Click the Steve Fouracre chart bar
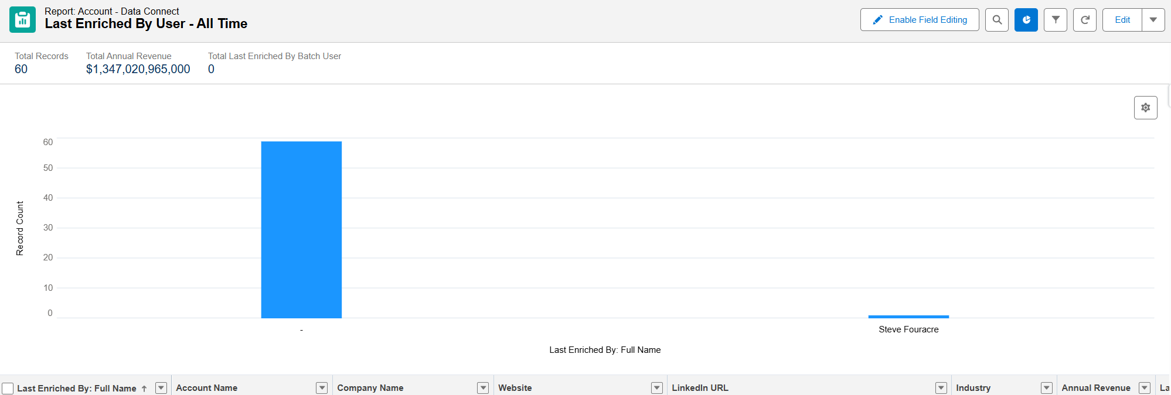Viewport: 1171px width, 395px height. tap(908, 317)
